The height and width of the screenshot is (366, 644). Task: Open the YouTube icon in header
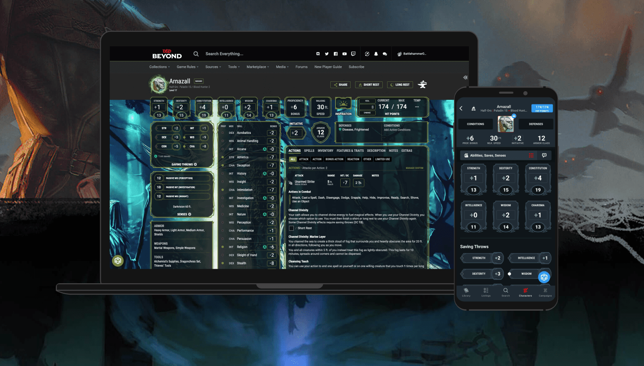344,54
